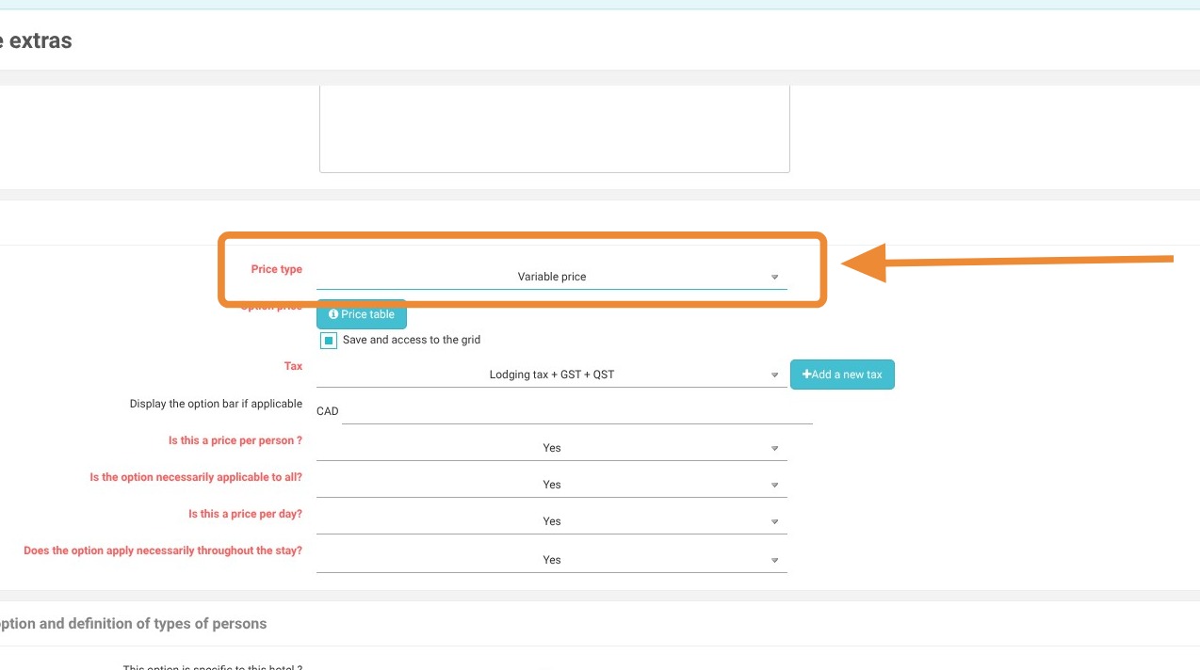Click the Save and access to the grid label

(x=412, y=340)
